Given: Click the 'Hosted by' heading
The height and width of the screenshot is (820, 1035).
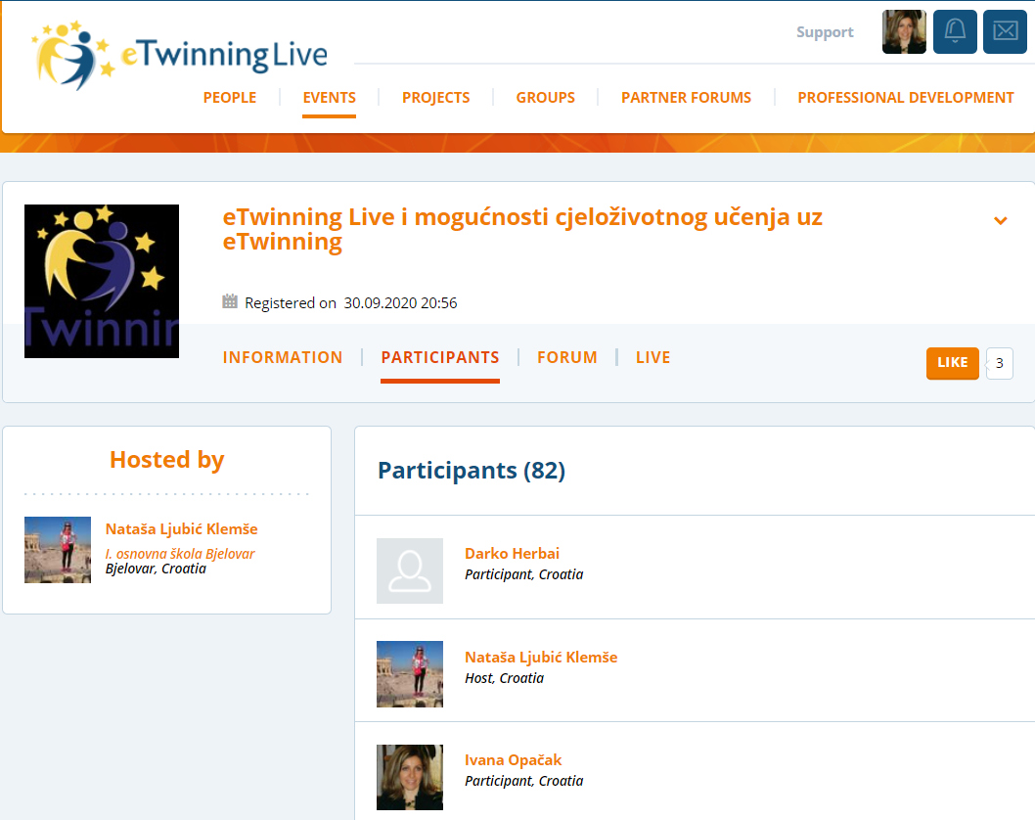Looking at the screenshot, I should (x=167, y=460).
